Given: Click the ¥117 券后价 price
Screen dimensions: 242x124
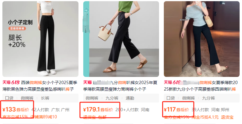Looking at the screenshot, I should click(176, 110).
